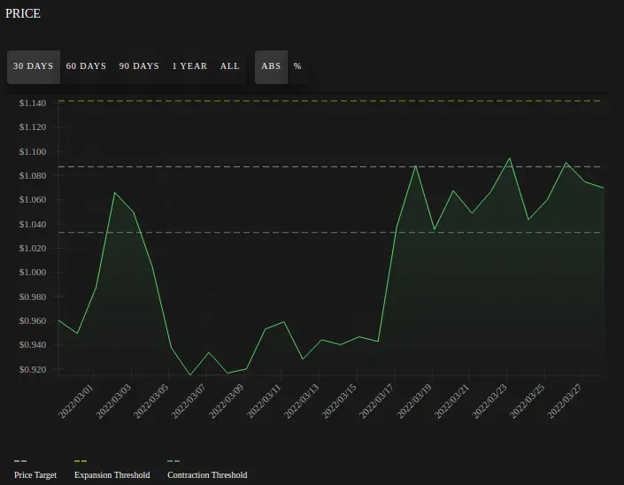Image resolution: width=624 pixels, height=485 pixels.
Task: Switch chart to % percentage mode
Action: (x=297, y=67)
